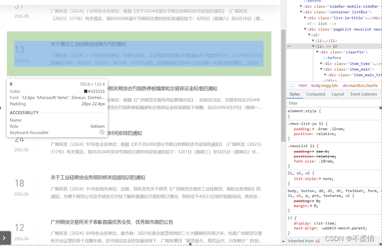The image size is (382, 247).
Task: Click the ul link after Inherited from
Action: [x=317, y=241]
